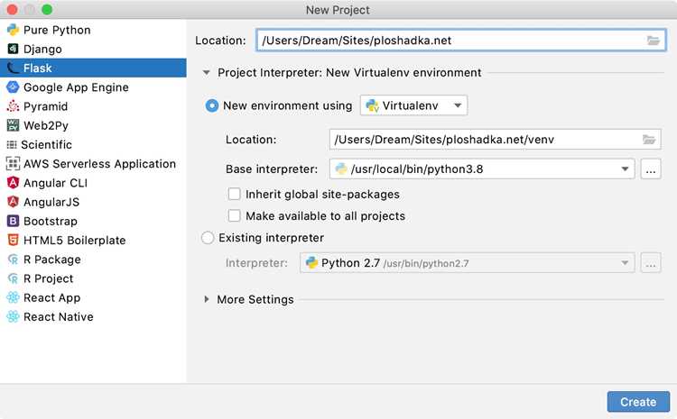Click the project Location path field
This screenshot has height=419, width=677.
(x=460, y=41)
